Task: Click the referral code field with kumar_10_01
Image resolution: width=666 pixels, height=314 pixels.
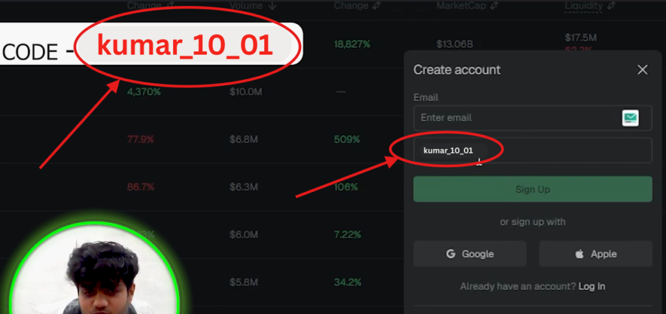Action: tap(533, 150)
